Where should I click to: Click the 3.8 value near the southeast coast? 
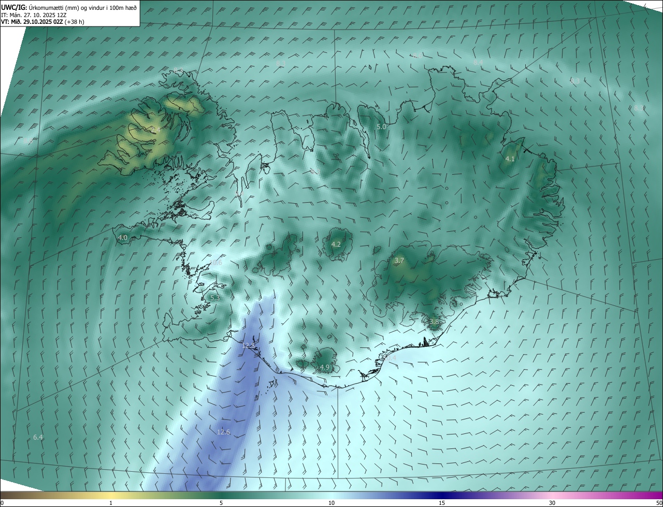click(434, 321)
